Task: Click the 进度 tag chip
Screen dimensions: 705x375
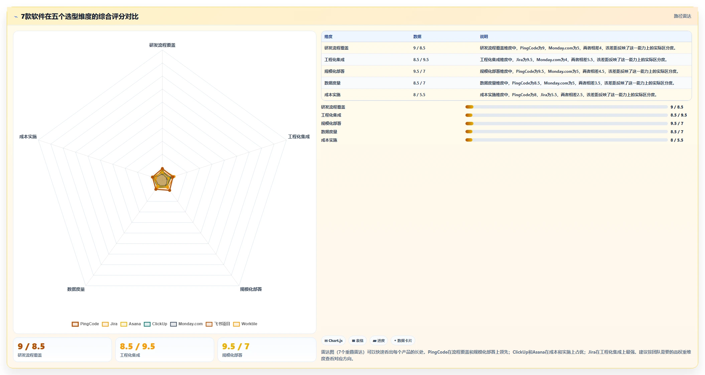Action: coord(379,341)
